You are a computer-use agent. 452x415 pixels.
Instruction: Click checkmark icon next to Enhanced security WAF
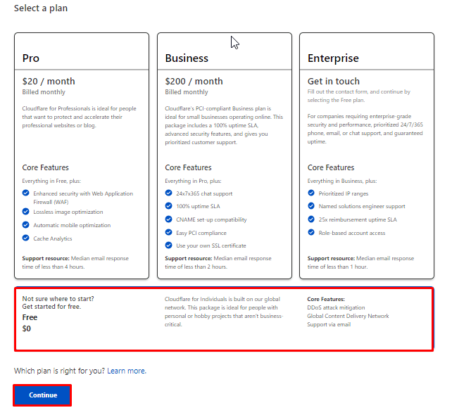click(27, 193)
